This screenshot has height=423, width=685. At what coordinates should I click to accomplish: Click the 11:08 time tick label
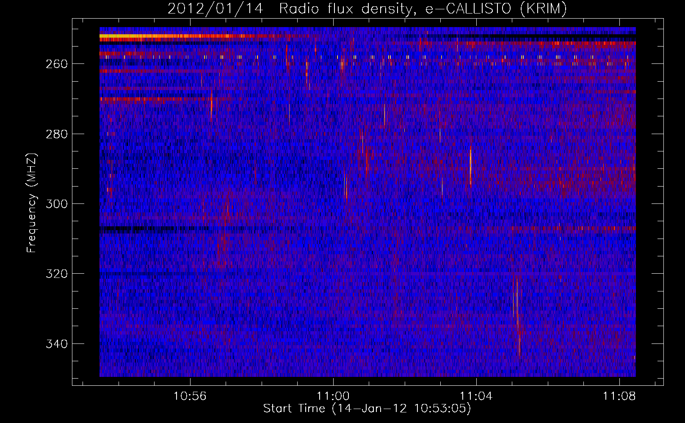(619, 396)
